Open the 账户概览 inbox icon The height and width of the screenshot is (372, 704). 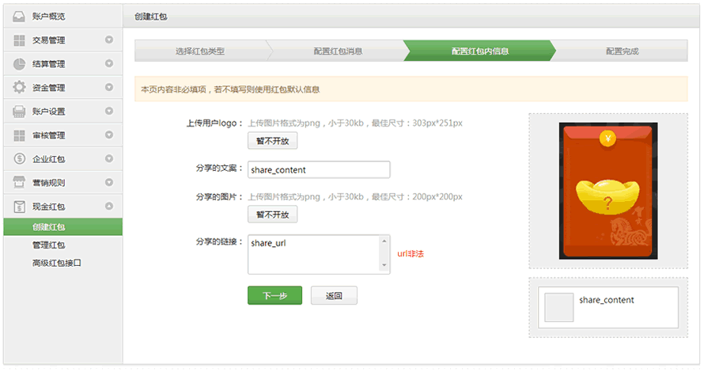click(19, 17)
